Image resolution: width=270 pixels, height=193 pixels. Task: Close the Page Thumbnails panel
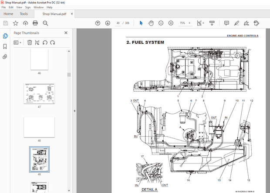(x=66, y=33)
